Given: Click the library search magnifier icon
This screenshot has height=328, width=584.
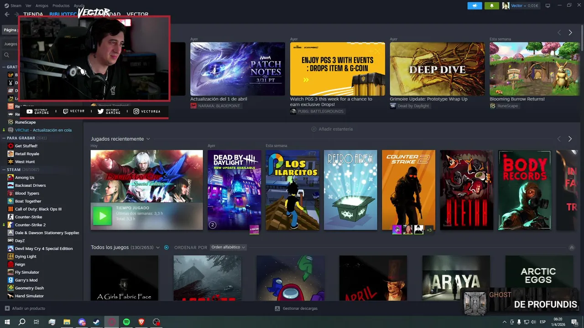Looking at the screenshot, I should 6,55.
